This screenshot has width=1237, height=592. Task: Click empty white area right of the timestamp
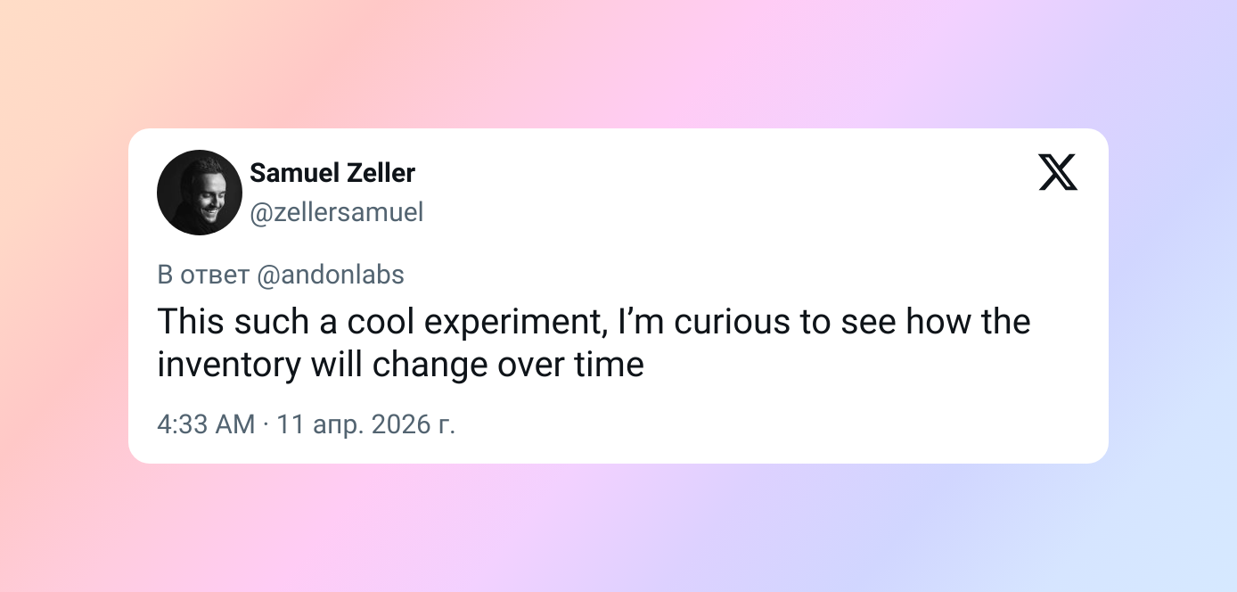(x=758, y=424)
